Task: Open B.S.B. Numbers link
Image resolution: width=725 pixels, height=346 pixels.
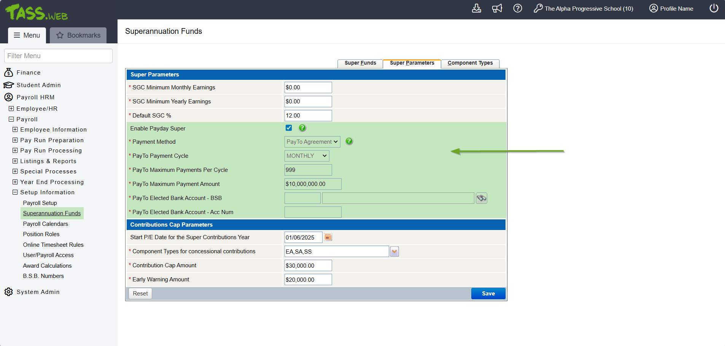Action: [x=43, y=276]
